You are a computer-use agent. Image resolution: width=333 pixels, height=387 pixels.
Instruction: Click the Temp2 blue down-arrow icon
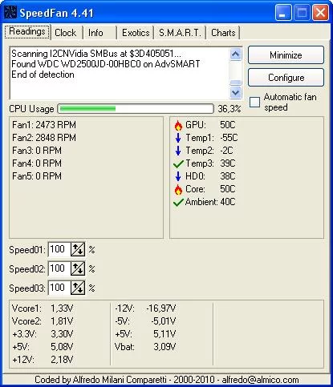tap(178, 151)
